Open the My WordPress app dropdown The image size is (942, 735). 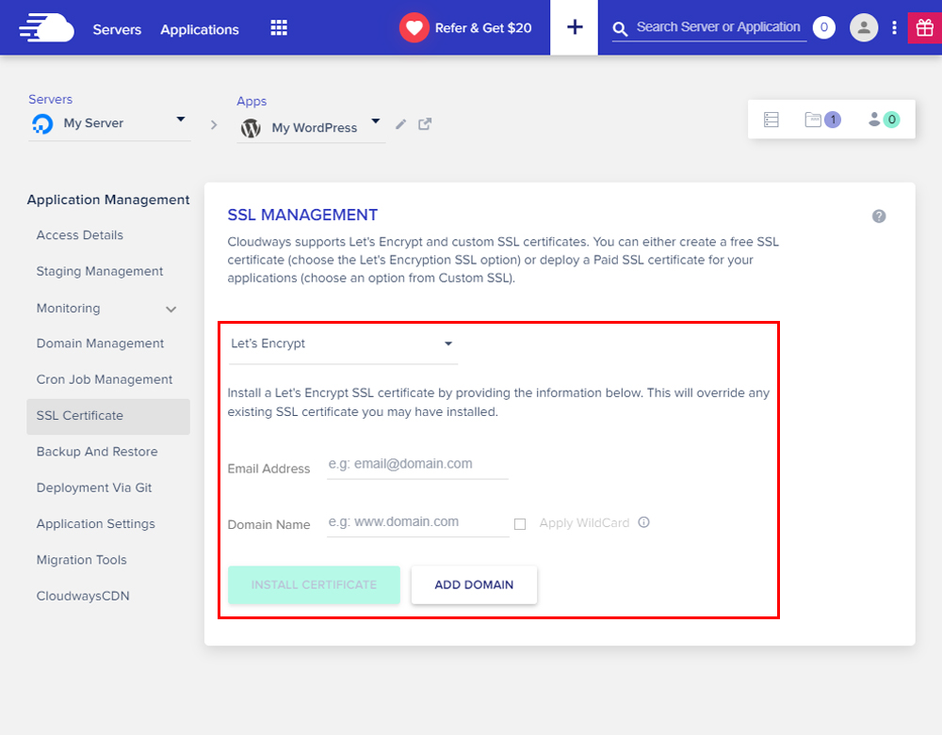click(x=311, y=127)
